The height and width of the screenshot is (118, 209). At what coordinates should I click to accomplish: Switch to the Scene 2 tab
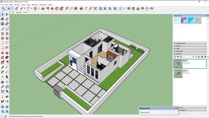pos(26,12)
